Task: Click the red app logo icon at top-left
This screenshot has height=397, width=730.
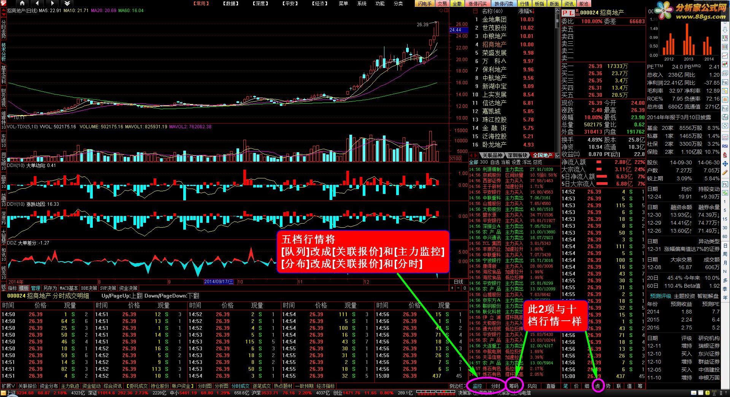Action: [x=3, y=3]
